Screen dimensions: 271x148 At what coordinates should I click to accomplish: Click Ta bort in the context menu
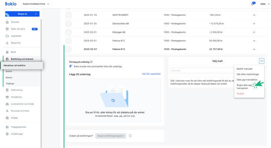point(240,94)
